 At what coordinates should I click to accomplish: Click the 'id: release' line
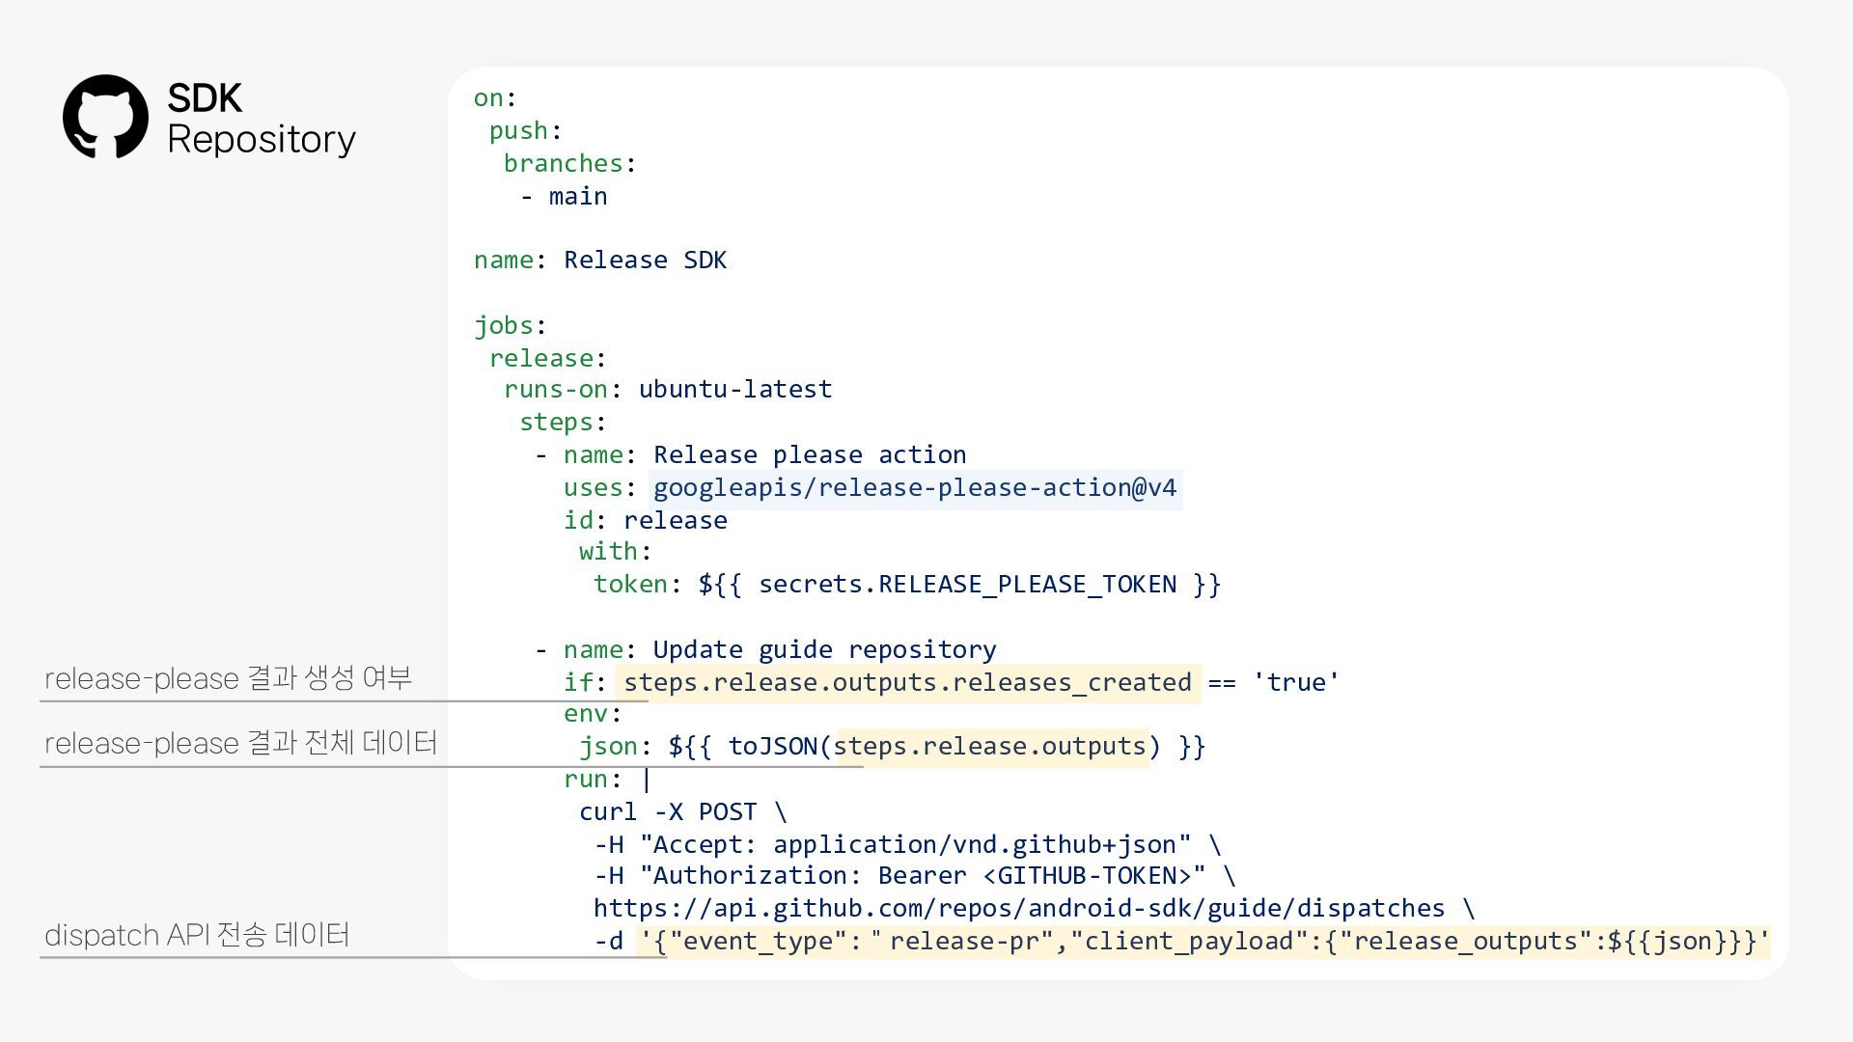645,521
